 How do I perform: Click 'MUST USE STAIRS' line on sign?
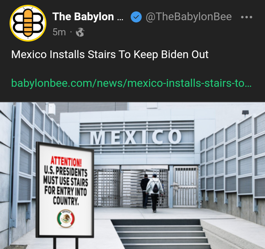click(x=66, y=181)
